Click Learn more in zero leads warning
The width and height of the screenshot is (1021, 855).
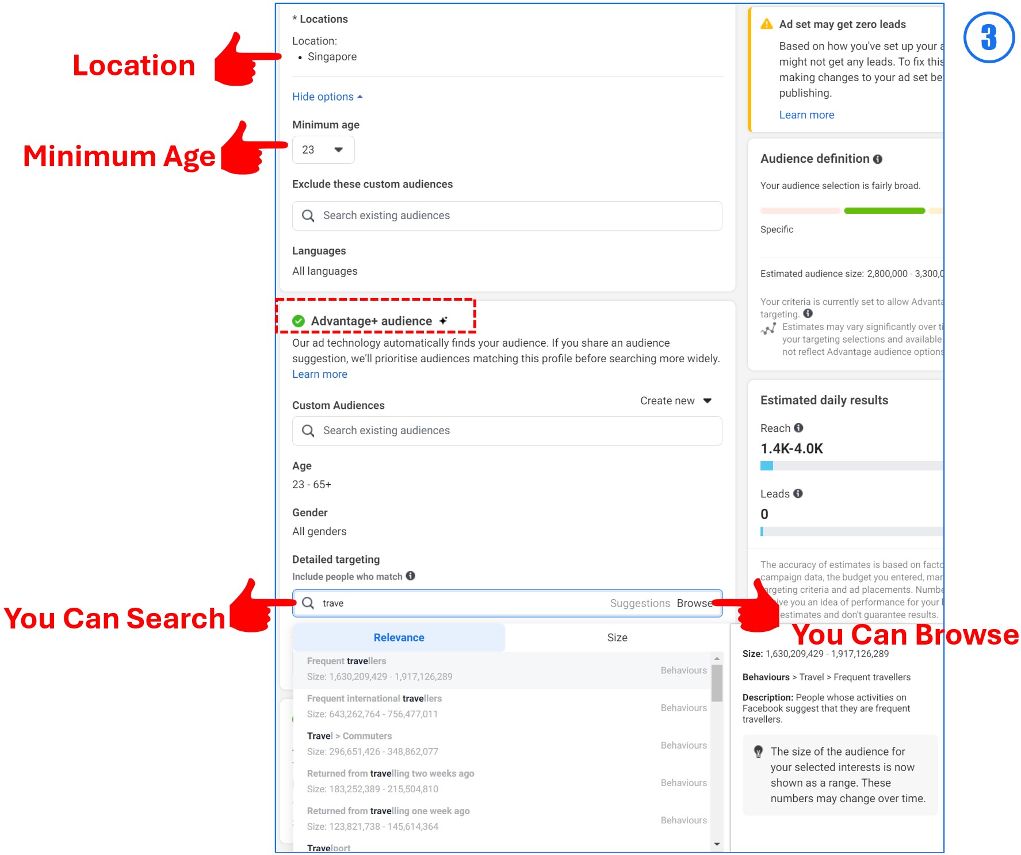(x=806, y=115)
